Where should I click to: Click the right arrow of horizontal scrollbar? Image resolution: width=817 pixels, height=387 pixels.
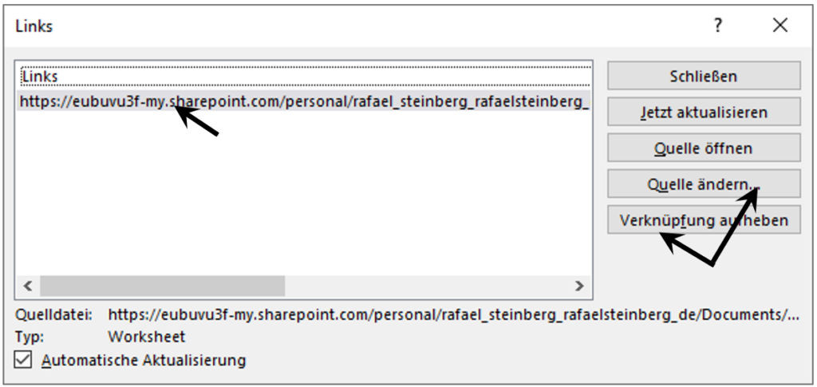click(579, 286)
